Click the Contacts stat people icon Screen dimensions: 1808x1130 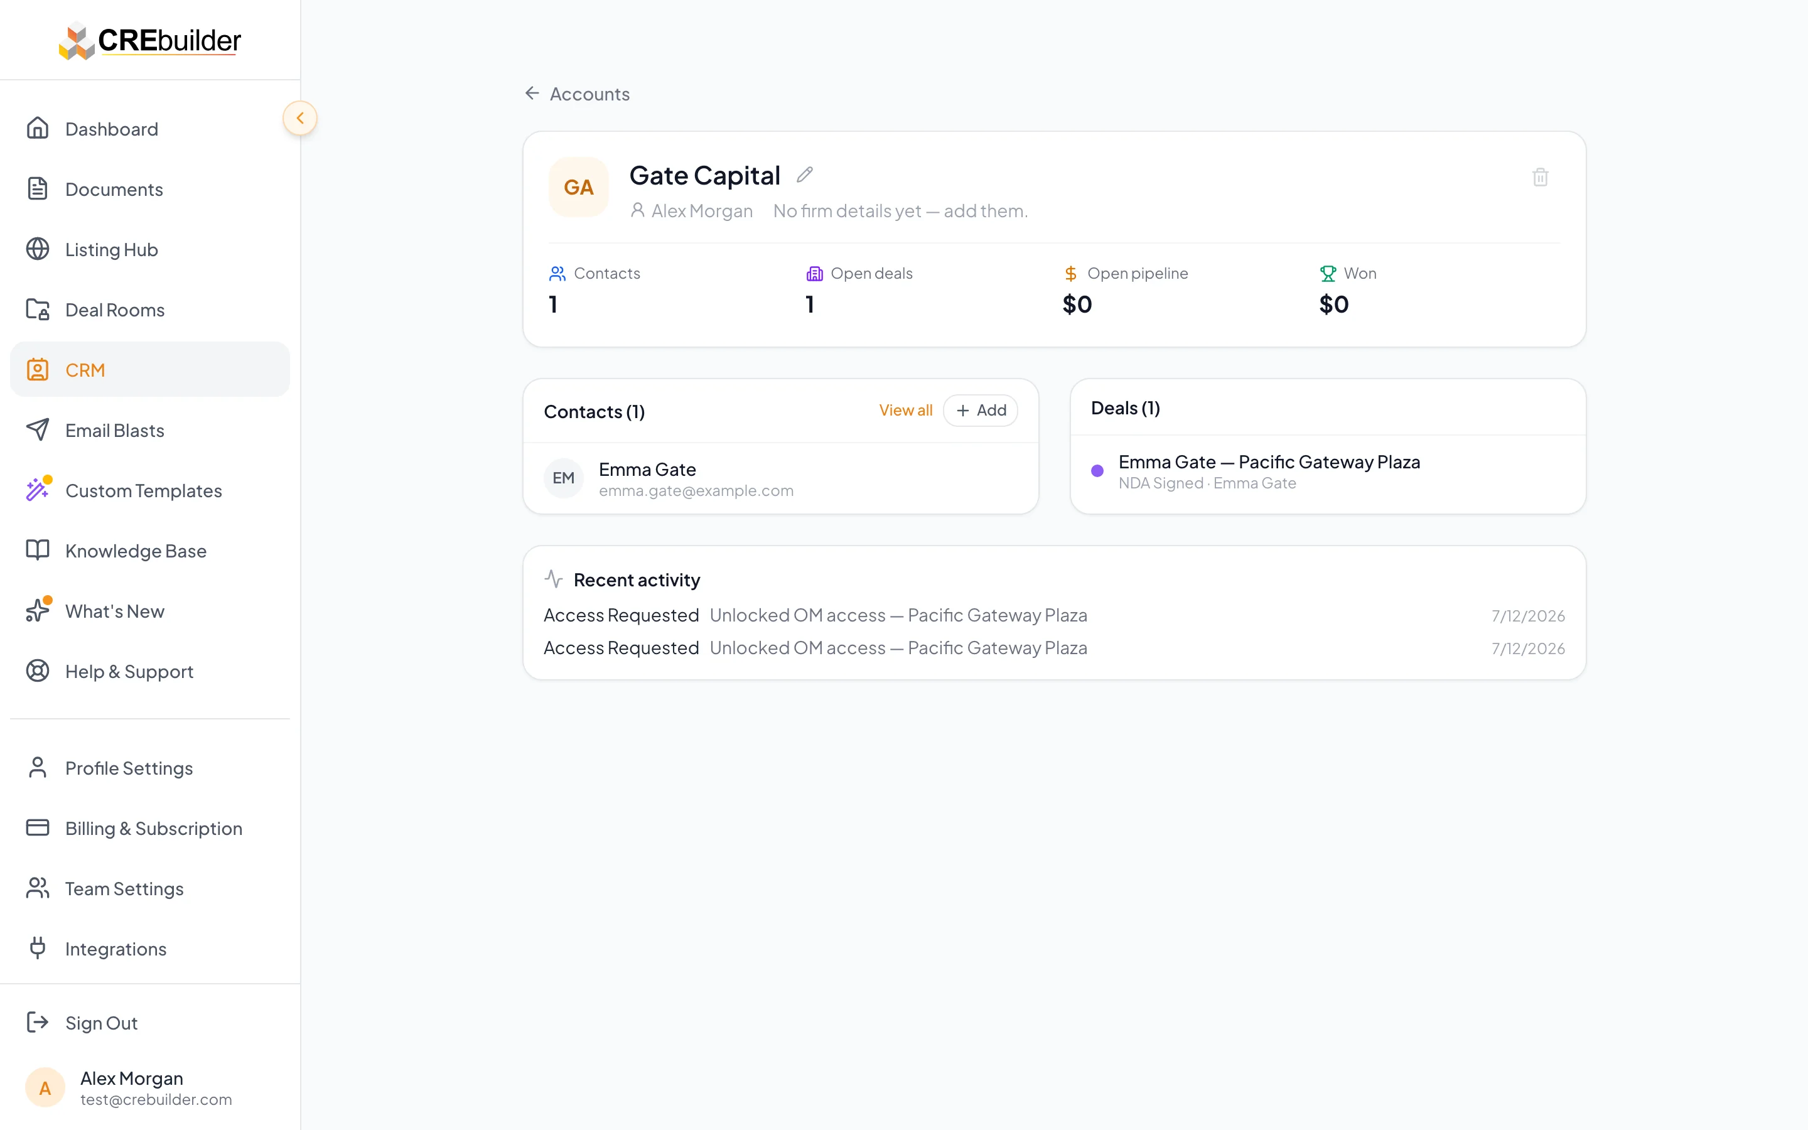coord(557,274)
